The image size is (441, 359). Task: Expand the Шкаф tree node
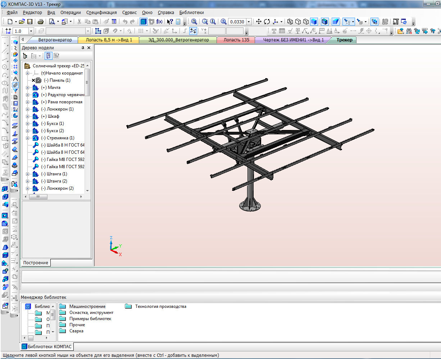[28, 116]
